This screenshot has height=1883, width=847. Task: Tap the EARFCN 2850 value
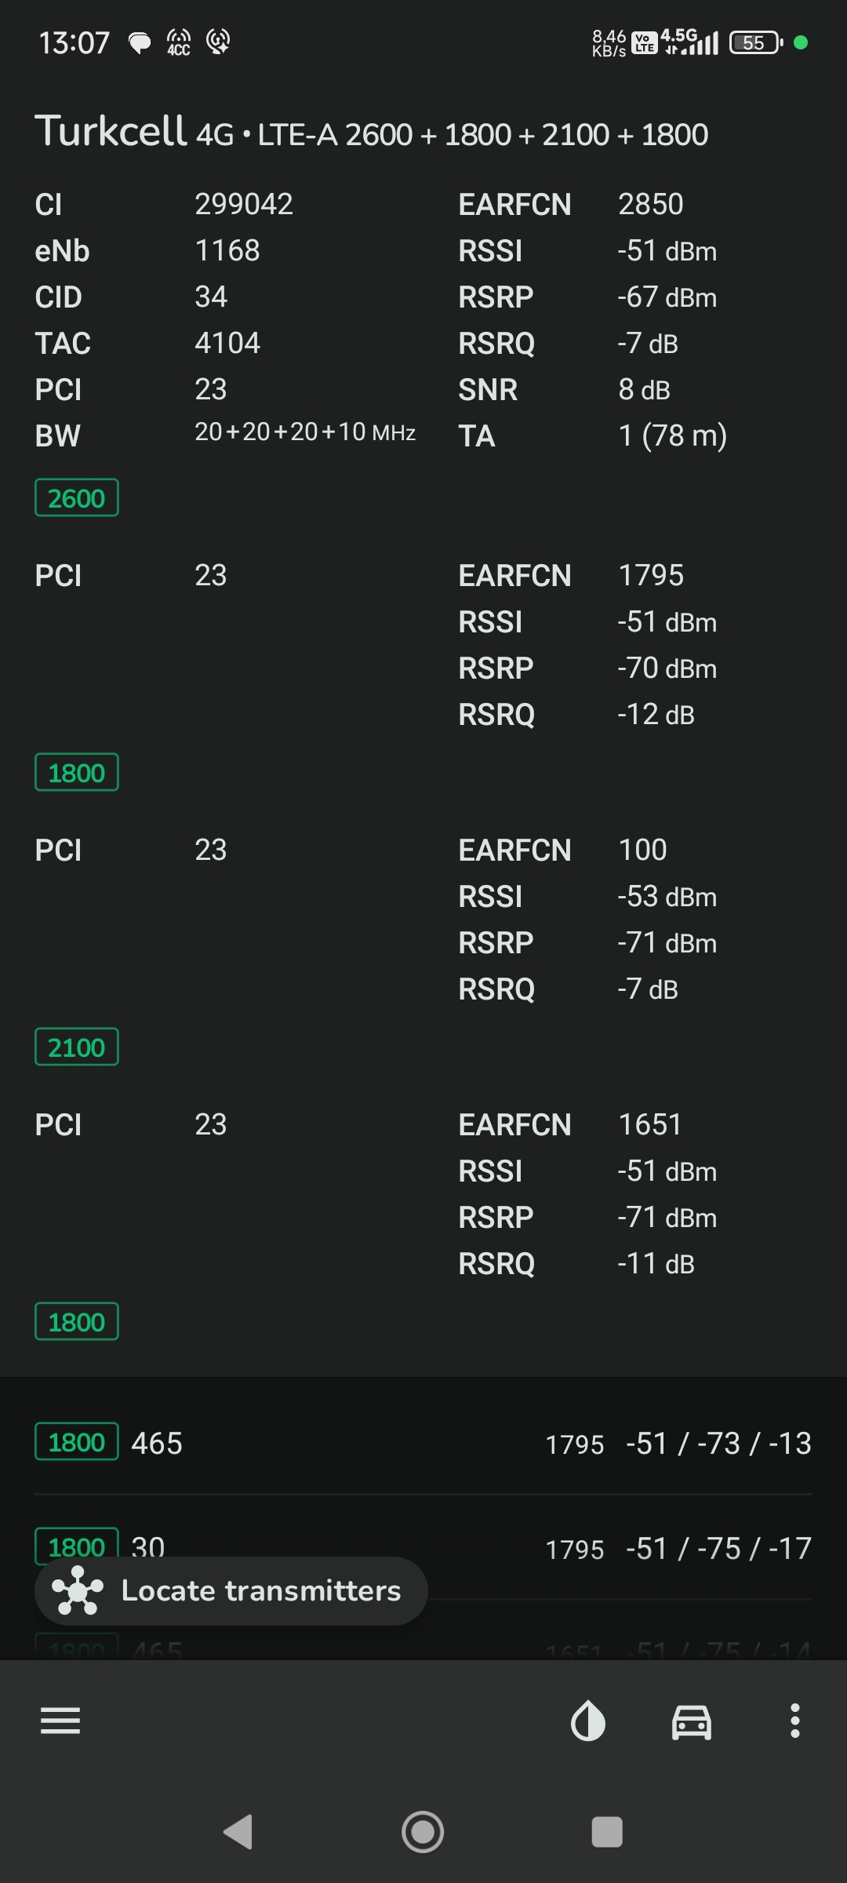[651, 204]
